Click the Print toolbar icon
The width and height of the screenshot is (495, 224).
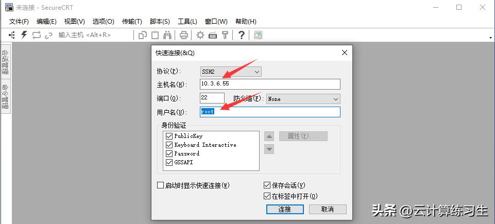184,35
